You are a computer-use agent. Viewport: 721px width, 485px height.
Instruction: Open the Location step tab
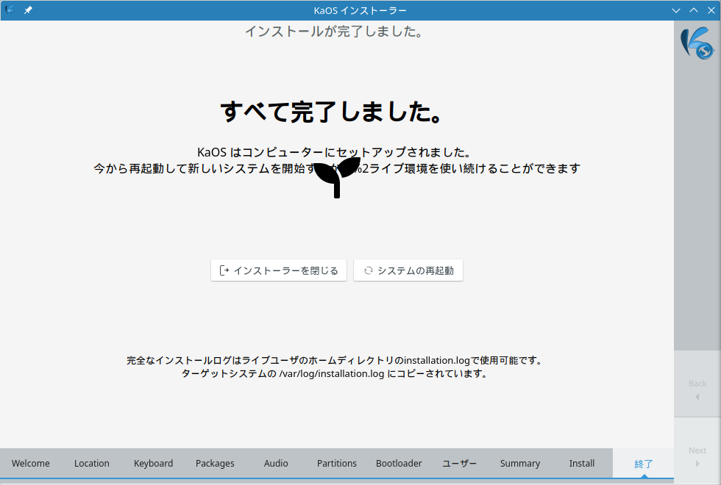pos(92,464)
